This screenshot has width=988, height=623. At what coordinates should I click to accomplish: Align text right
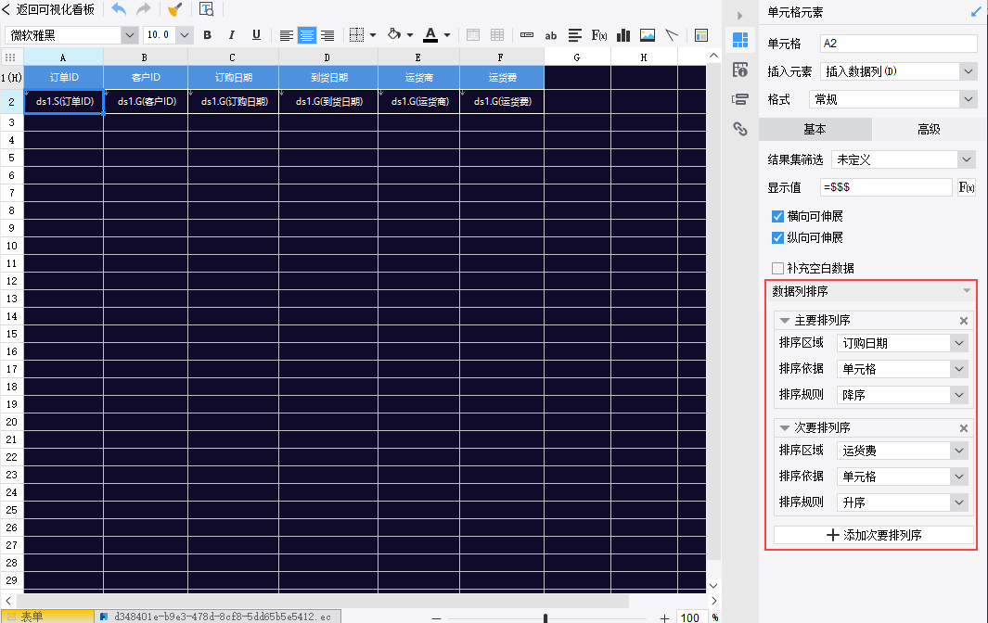[x=327, y=35]
